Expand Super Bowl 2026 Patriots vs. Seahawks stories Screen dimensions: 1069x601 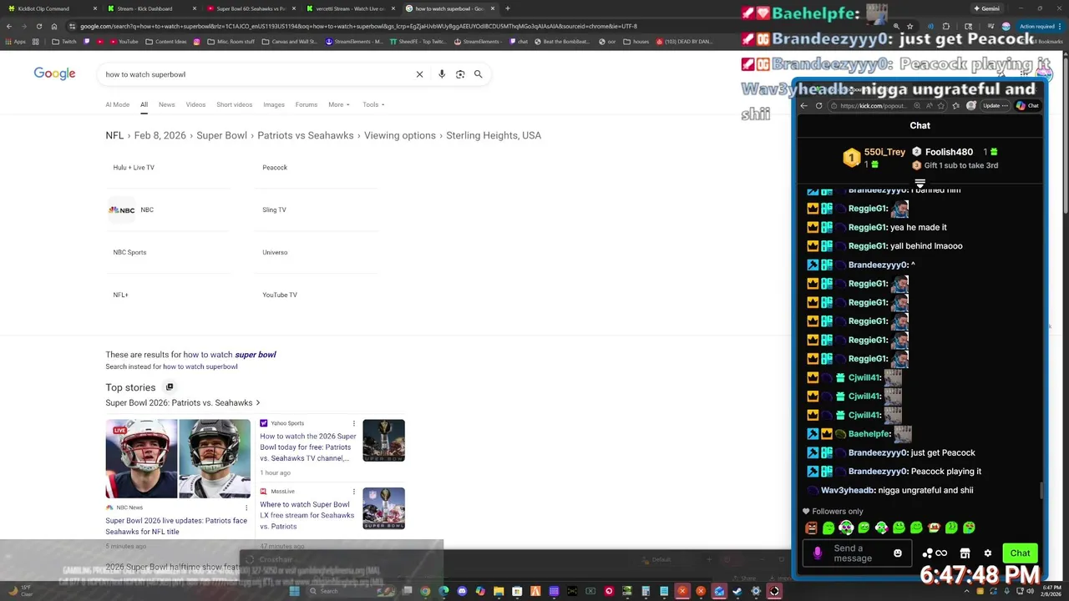click(183, 402)
